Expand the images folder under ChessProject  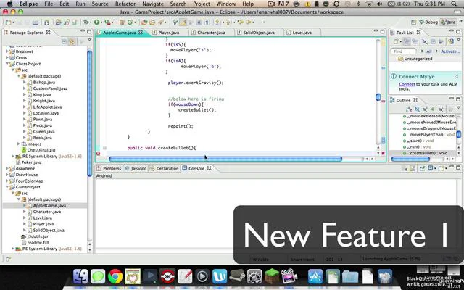coord(19,144)
